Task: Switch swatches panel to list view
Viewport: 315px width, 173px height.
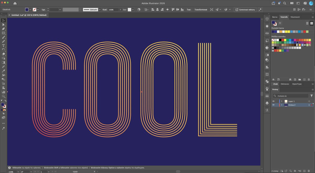Action: 307,23
